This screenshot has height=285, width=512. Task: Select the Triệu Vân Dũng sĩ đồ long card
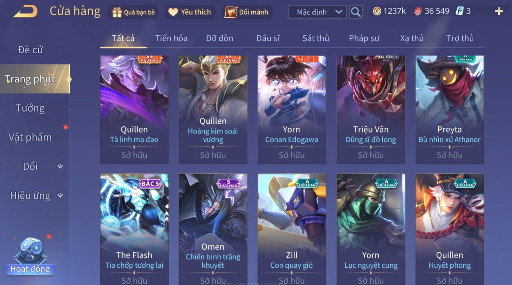click(x=371, y=110)
